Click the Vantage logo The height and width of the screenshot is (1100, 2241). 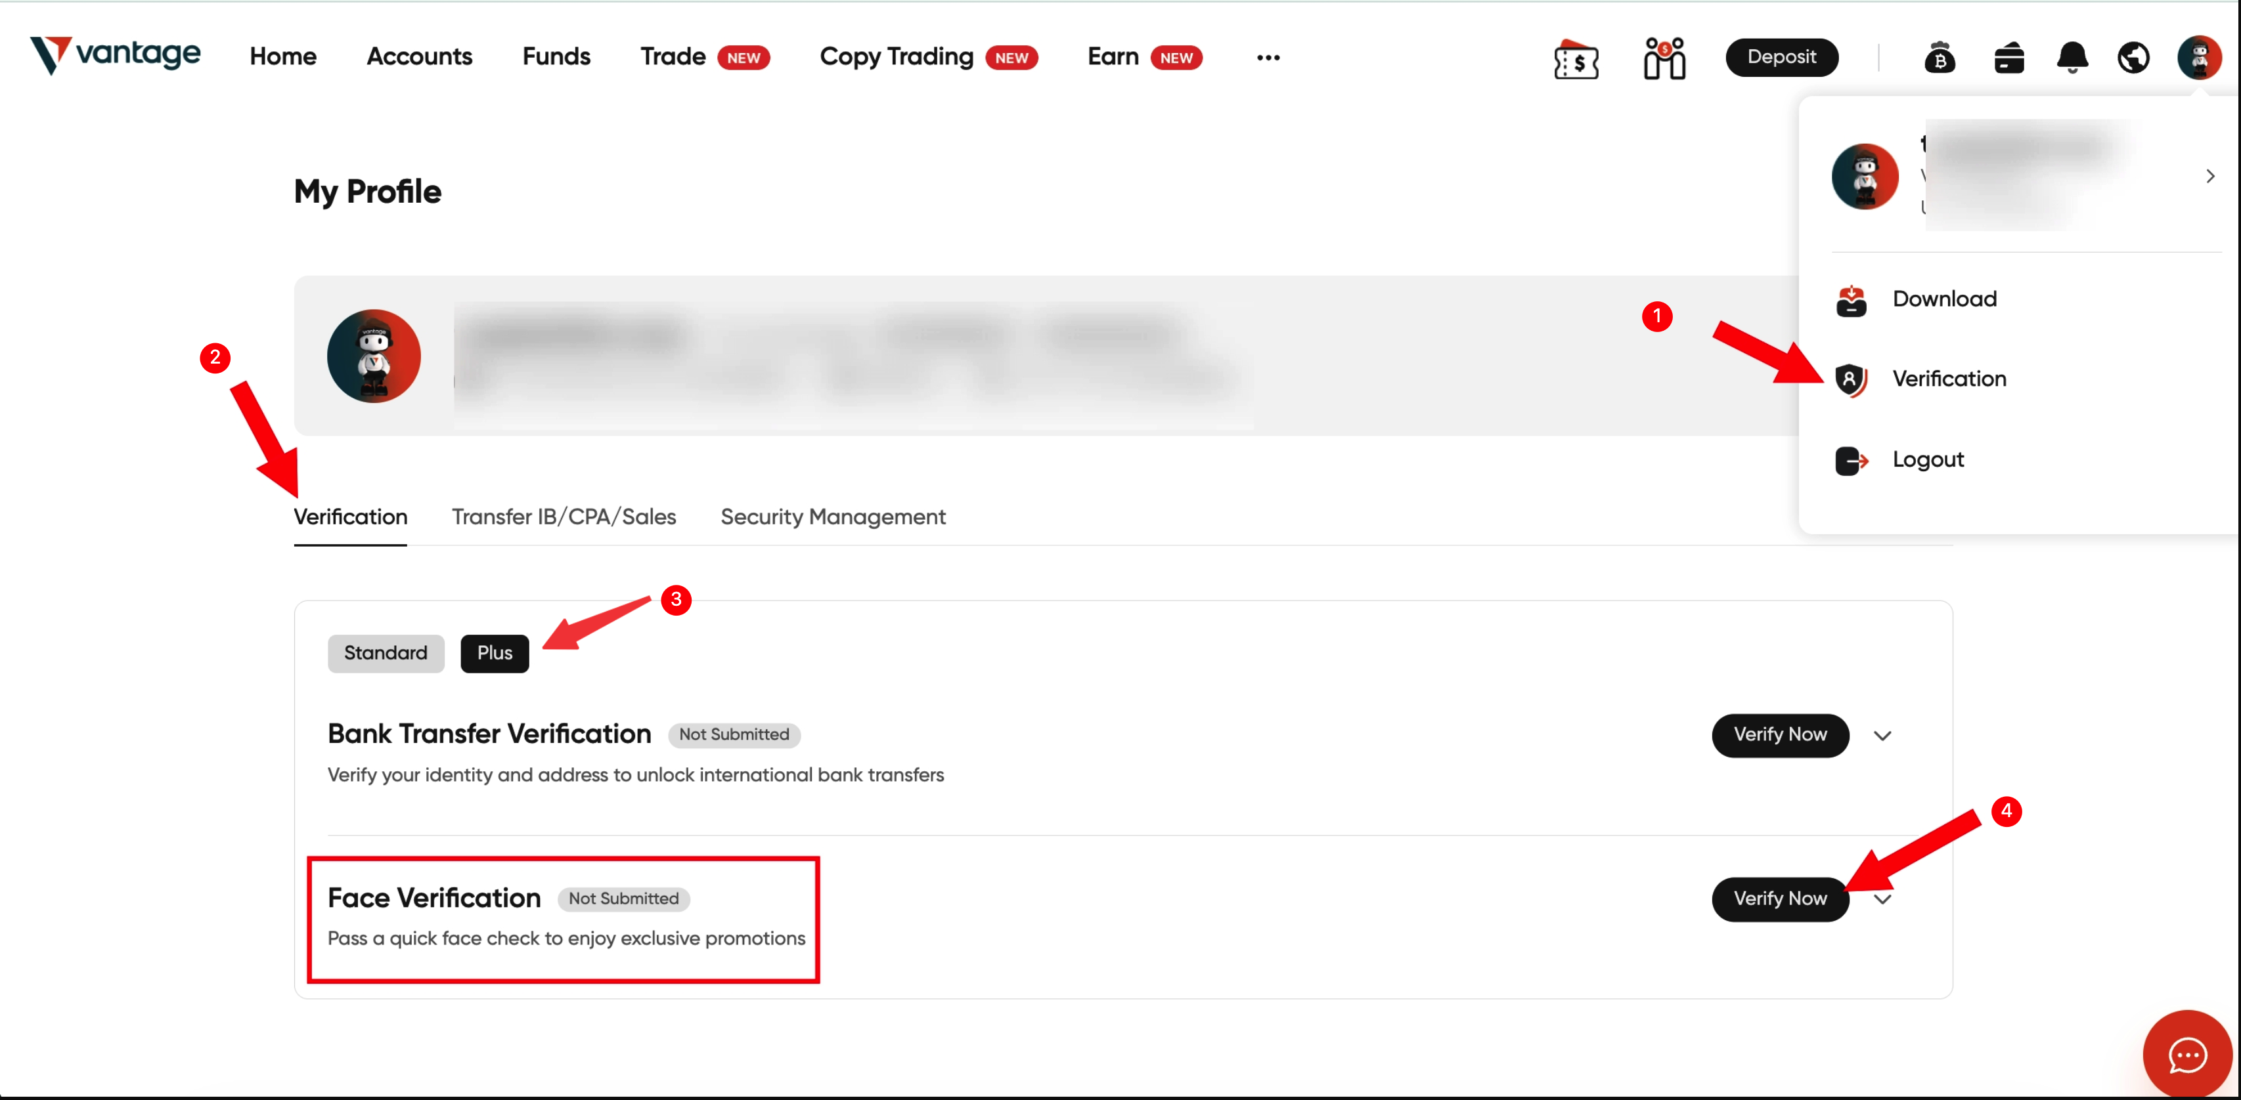tap(116, 56)
